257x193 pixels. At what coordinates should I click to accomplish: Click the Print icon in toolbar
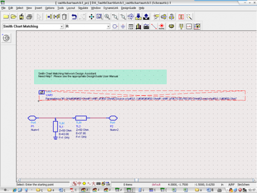[x=29, y=17]
